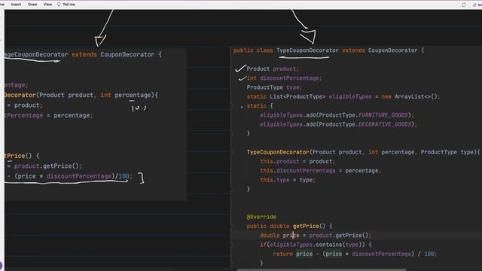
Task: Click the @Override annotation
Action: 261,217
